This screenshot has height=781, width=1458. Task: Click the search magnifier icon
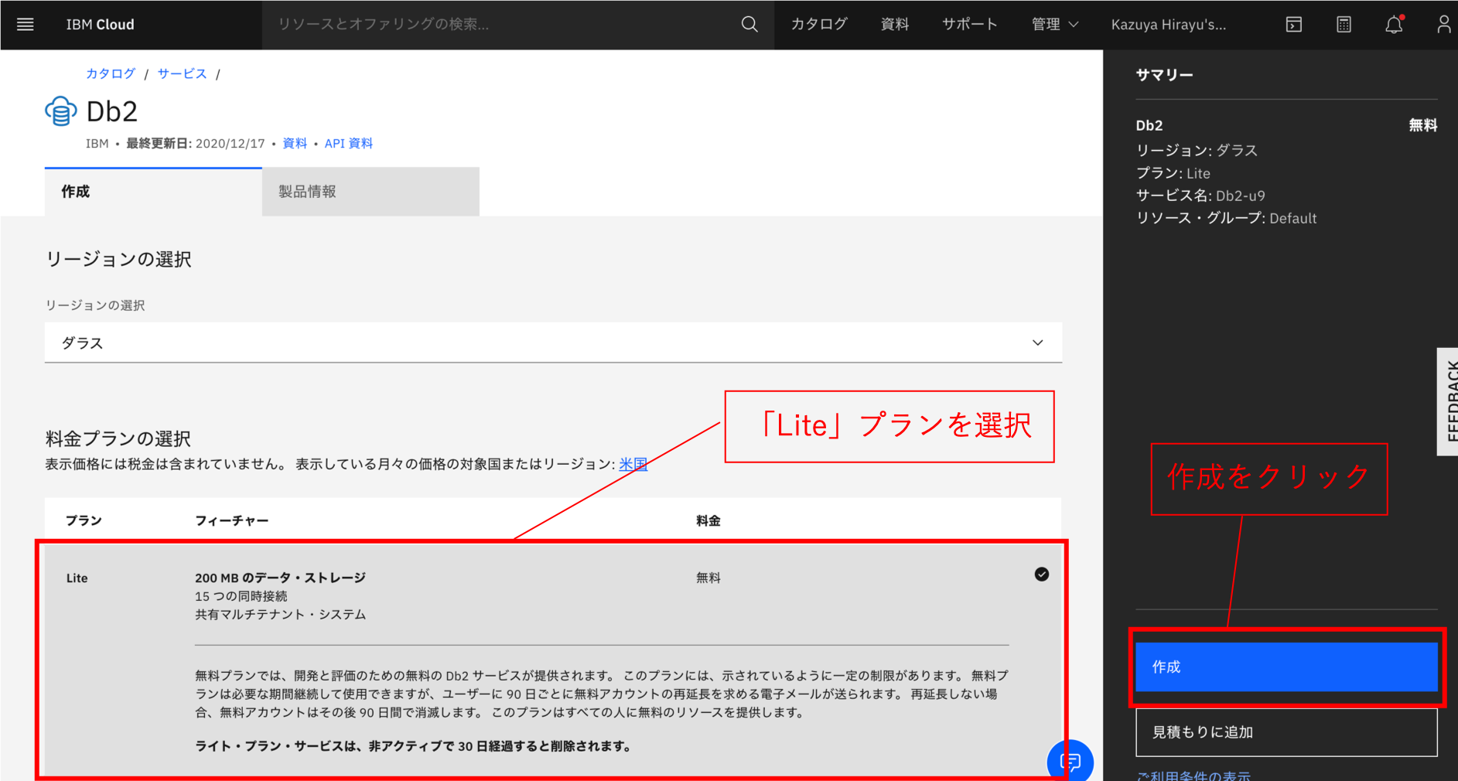pyautogui.click(x=748, y=24)
